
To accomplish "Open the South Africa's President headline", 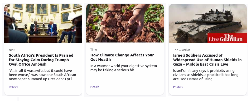I will [41, 60].
